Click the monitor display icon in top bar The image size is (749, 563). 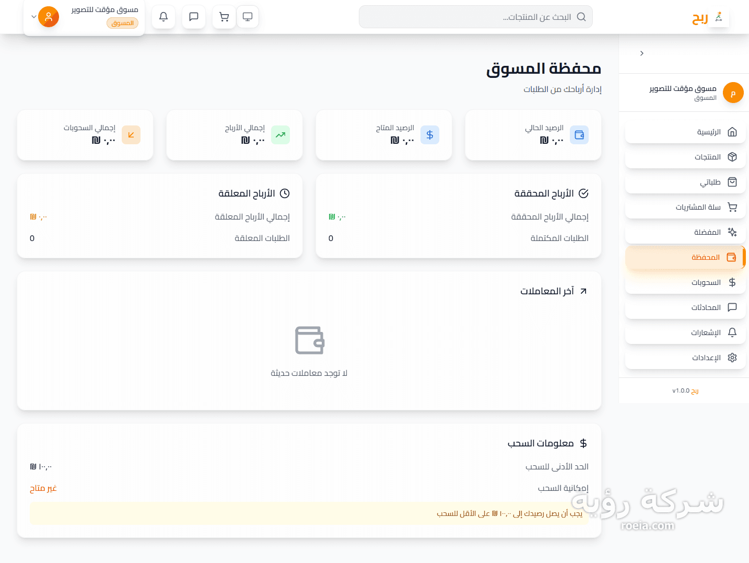pos(248,17)
